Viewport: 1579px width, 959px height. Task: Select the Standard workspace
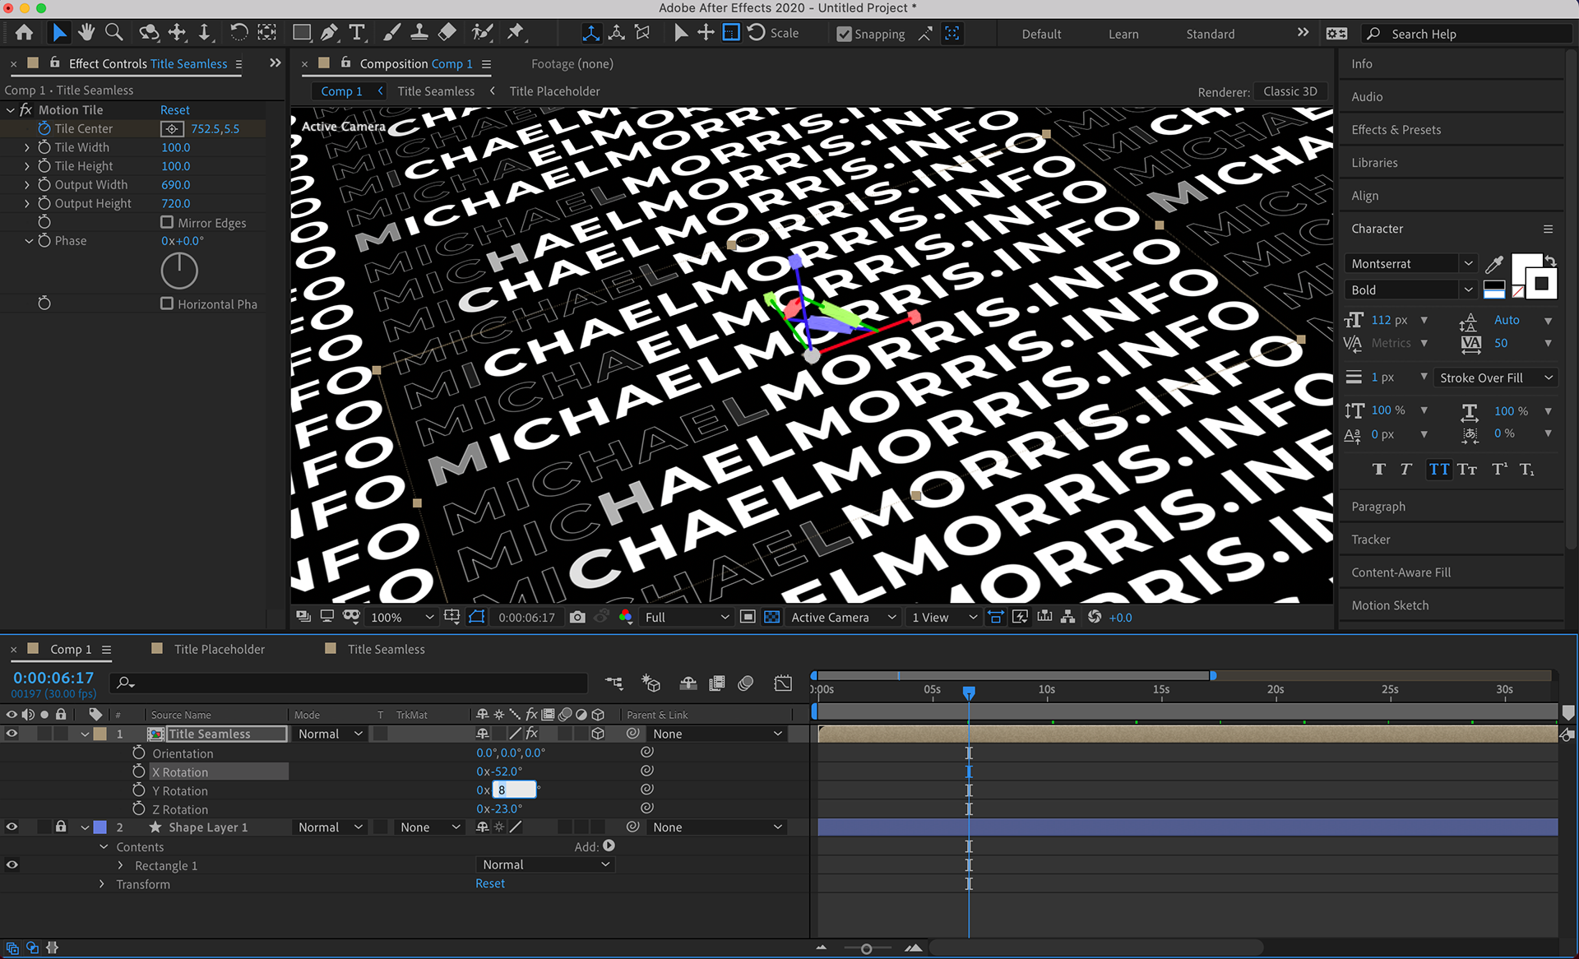(x=1210, y=35)
